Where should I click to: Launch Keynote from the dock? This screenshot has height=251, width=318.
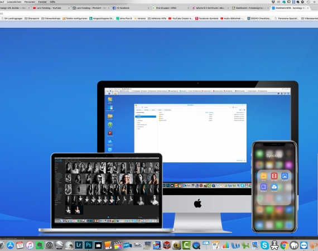206,245
